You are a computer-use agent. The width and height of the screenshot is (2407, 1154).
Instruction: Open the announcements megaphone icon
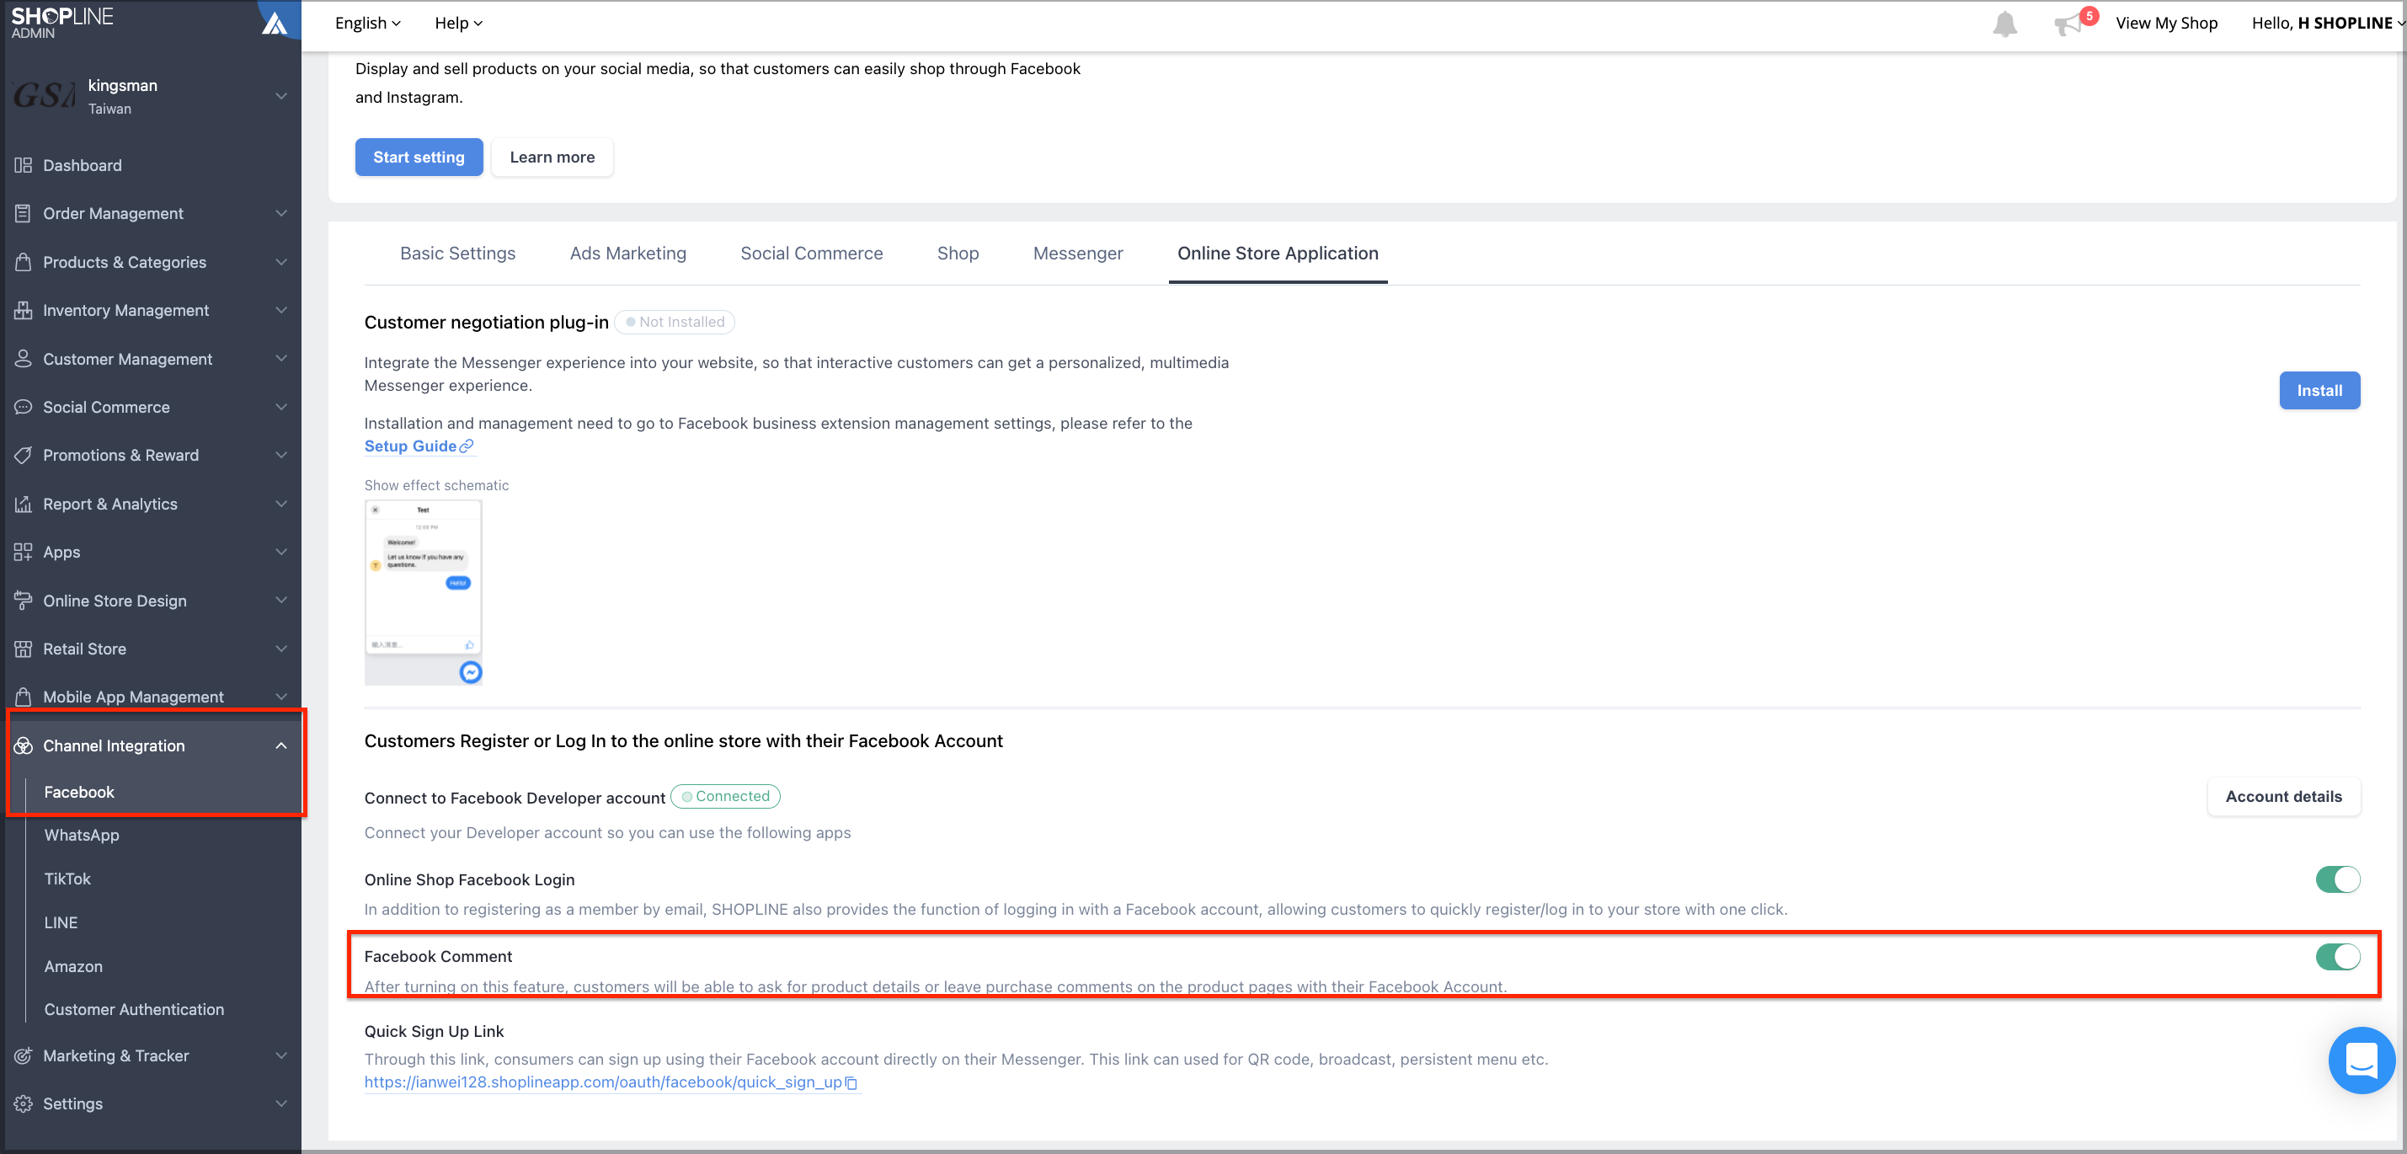2068,24
